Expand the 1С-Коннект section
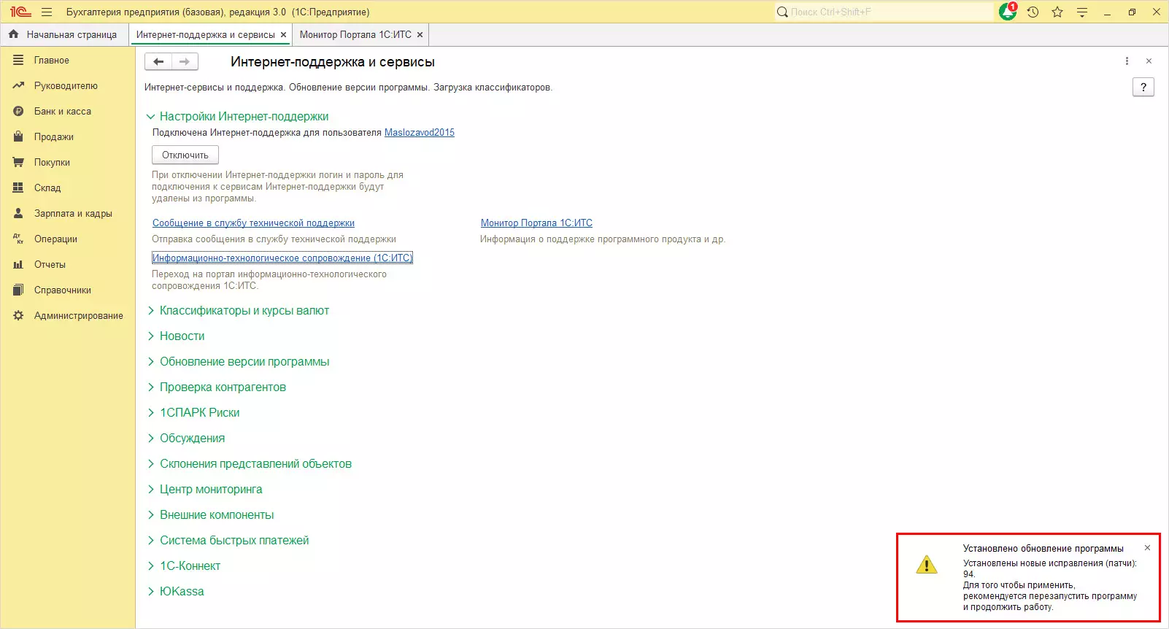This screenshot has width=1169, height=629. coord(151,566)
